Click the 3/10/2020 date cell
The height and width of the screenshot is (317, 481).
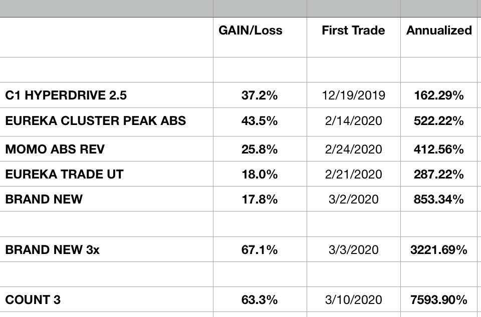(353, 300)
